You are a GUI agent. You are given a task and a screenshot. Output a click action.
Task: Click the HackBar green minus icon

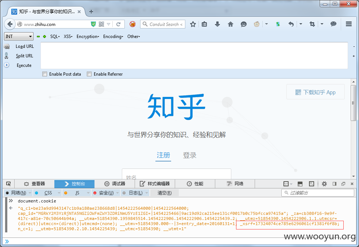[x=38, y=37]
